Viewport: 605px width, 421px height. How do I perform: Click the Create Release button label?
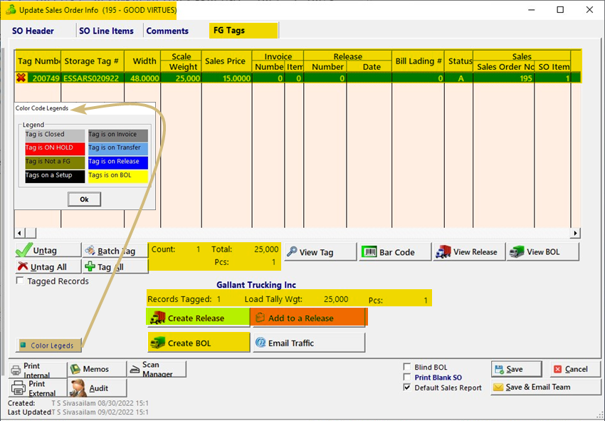[x=196, y=318]
